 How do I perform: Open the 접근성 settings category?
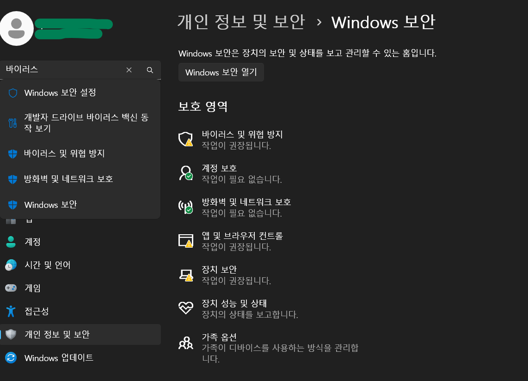[x=80, y=311]
